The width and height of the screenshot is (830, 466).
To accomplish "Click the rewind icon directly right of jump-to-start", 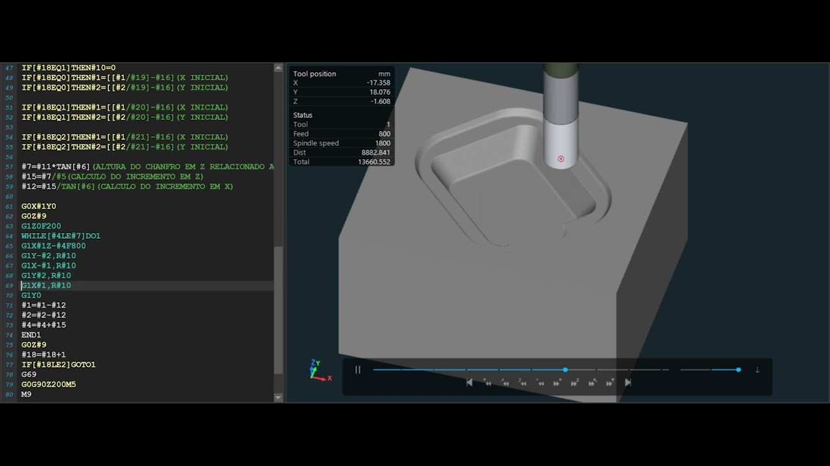I will click(488, 383).
